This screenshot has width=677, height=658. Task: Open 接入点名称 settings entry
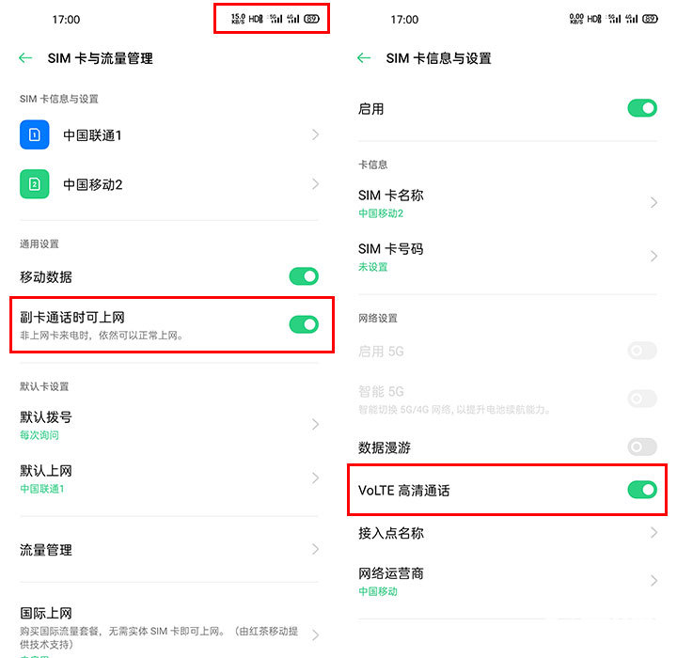click(x=508, y=533)
